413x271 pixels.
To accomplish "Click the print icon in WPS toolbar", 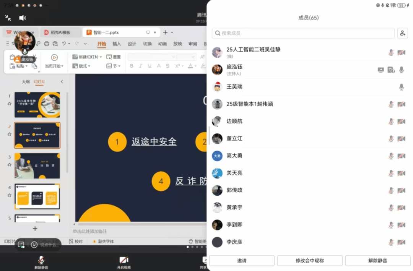I will click(47, 44).
